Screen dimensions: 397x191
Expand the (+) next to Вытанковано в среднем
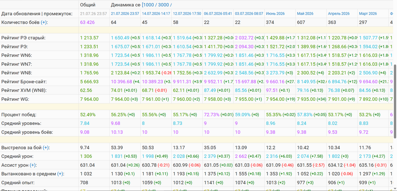[x=60, y=174]
